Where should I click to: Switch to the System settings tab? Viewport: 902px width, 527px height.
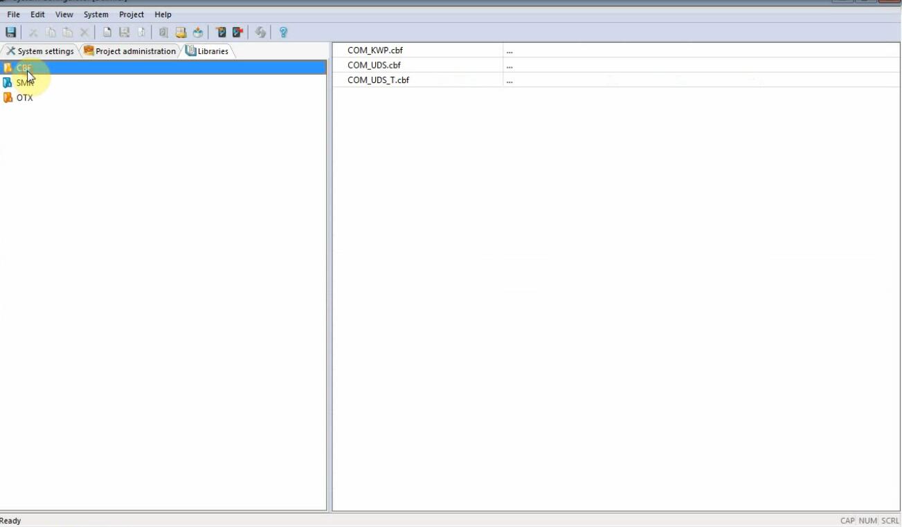(40, 51)
